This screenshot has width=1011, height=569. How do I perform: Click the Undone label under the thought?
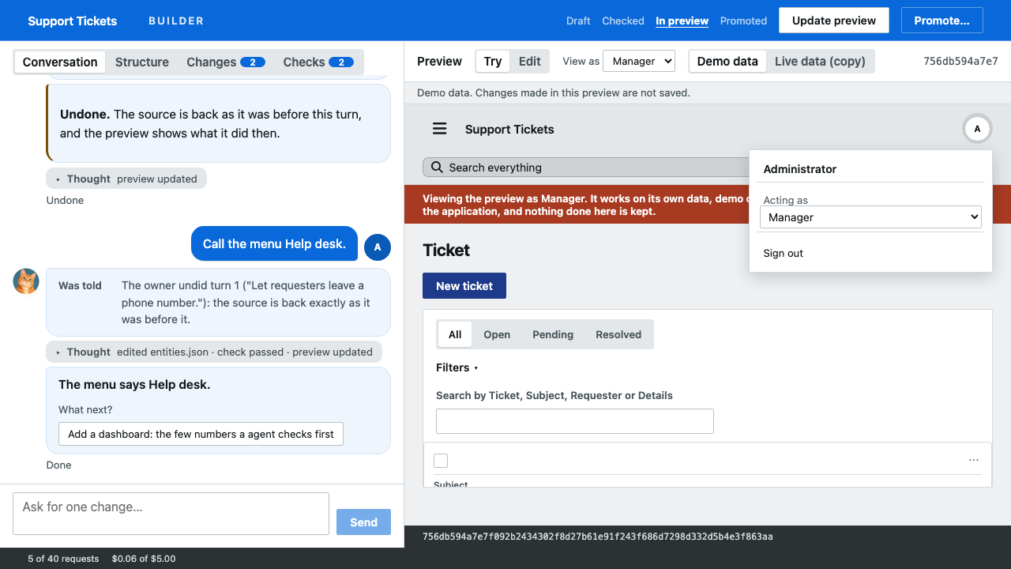65,201
